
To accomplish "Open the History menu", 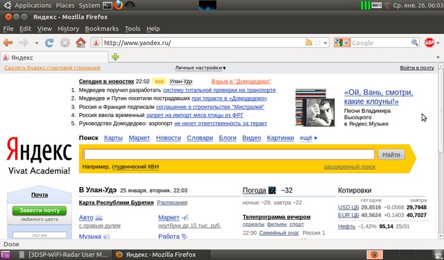I will click(x=68, y=29).
